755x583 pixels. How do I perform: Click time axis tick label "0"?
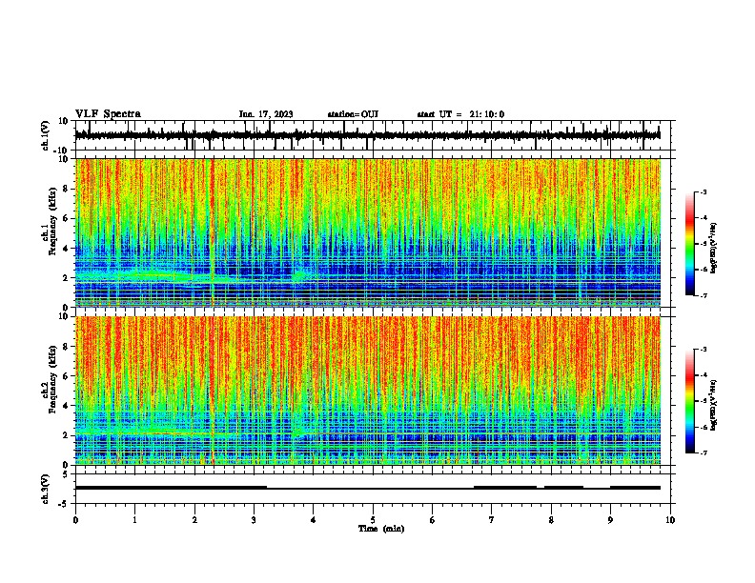pos(75,520)
